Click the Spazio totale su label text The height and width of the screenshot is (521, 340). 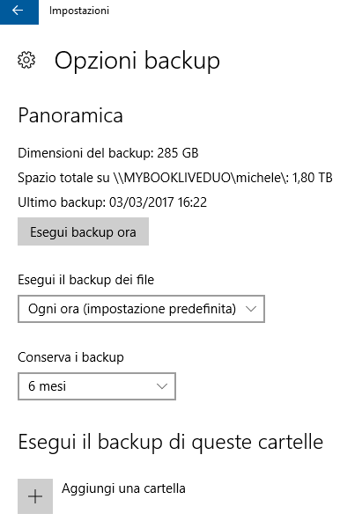click(63, 178)
